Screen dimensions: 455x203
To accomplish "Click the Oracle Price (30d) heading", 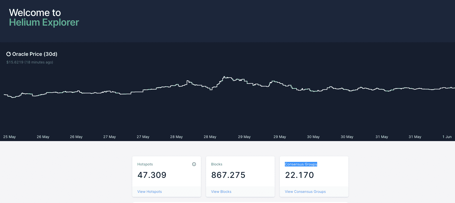I will point(35,54).
